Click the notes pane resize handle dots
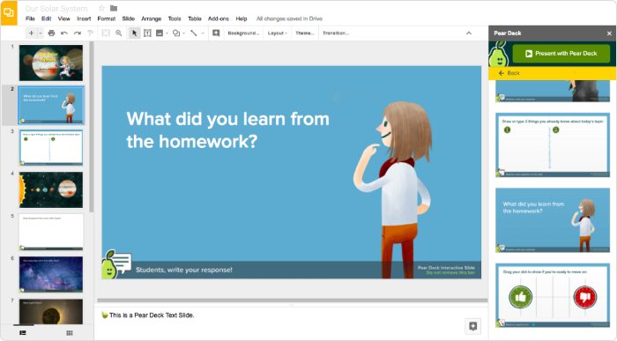Screen dimensions: 617x341 [291, 305]
